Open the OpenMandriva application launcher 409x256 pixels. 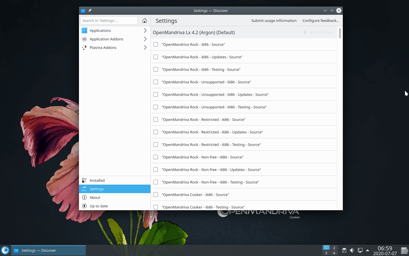5,250
